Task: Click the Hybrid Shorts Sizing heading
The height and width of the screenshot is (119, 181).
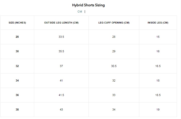Action: pos(88,5)
